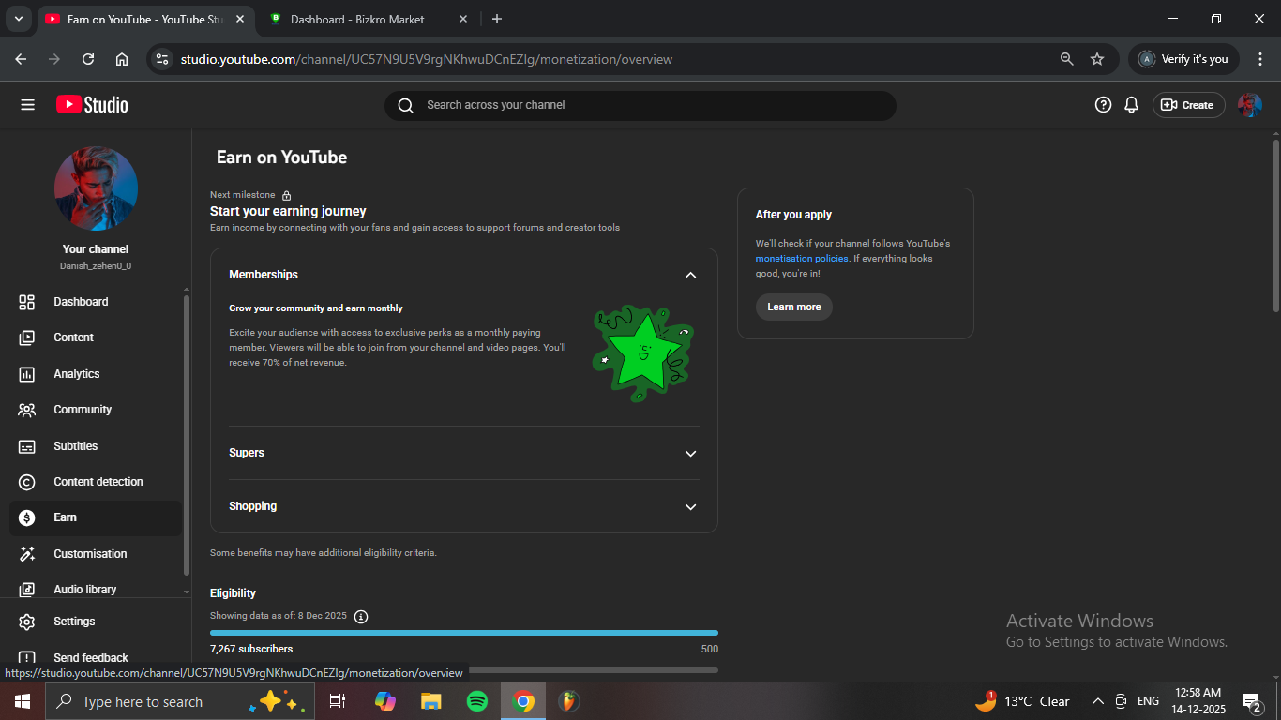Open the notifications bell
This screenshot has height=720, width=1281.
[1131, 105]
